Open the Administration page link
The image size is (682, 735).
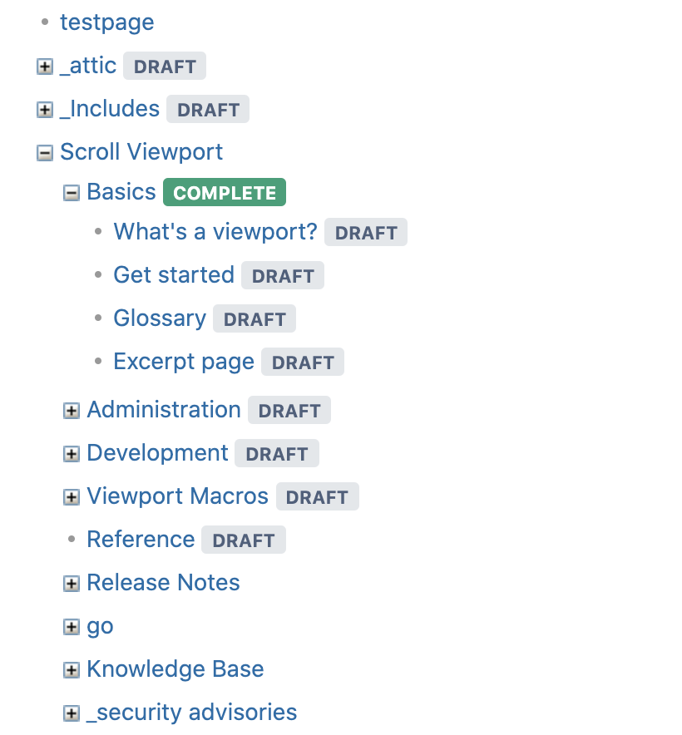164,410
